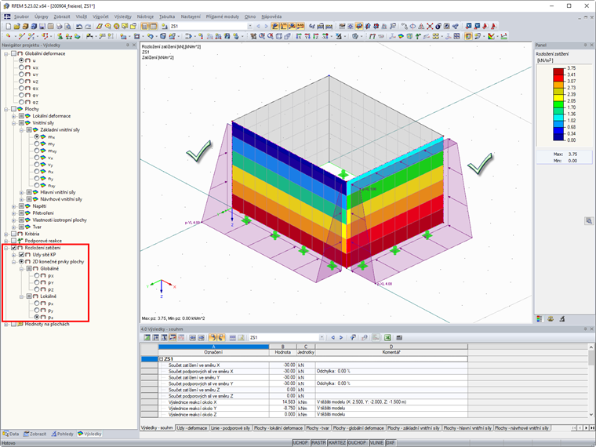
Task: Open the Výsledky menu
Action: pos(123,16)
